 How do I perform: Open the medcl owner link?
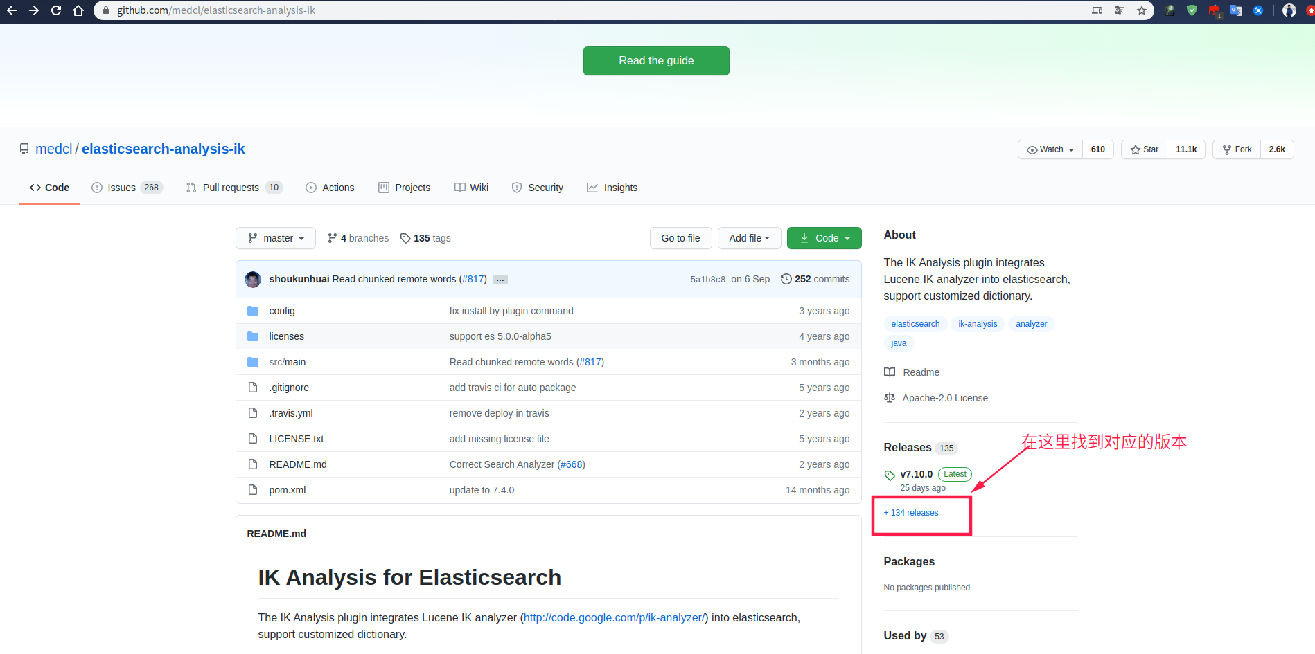[x=54, y=149]
